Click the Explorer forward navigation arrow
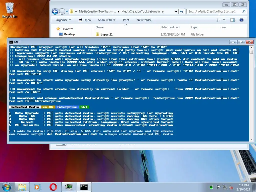This screenshot has width=256, height=192. [x=62, y=11]
